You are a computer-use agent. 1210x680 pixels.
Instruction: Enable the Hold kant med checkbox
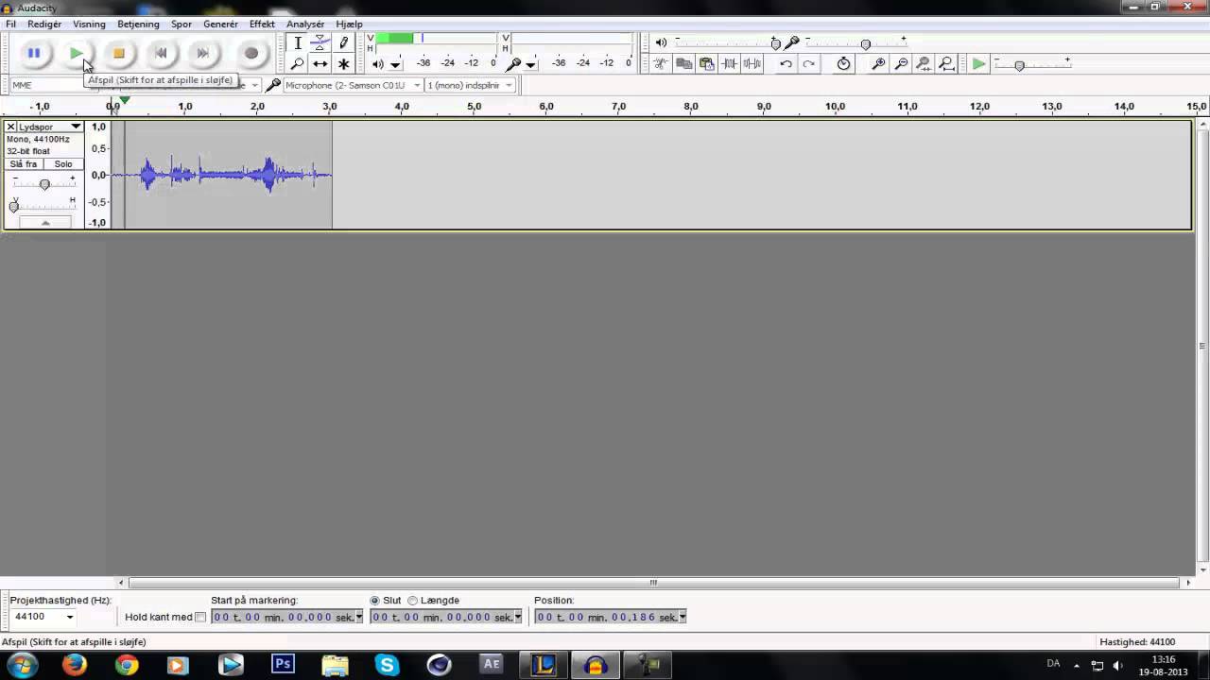(200, 618)
